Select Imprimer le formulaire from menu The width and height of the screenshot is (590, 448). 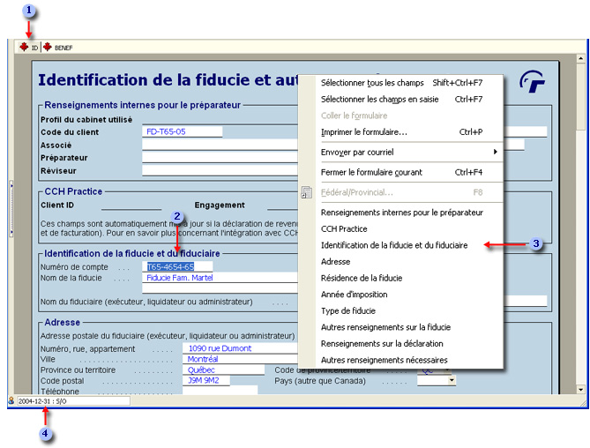click(401, 132)
